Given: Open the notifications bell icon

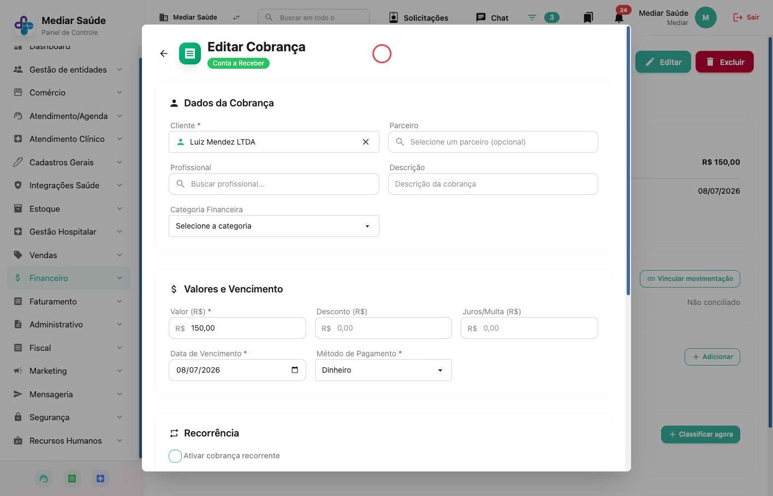Looking at the screenshot, I should tap(619, 17).
